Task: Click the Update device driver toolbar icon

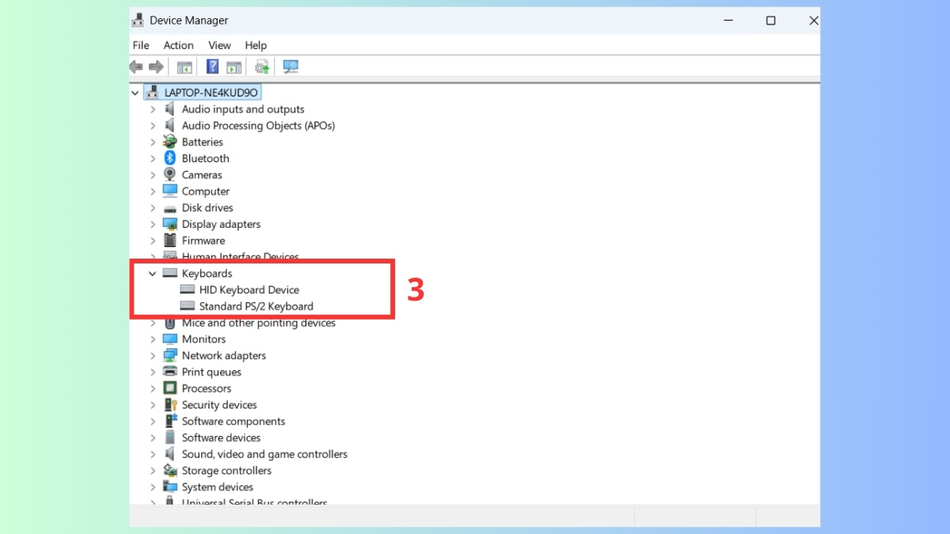Action: click(262, 67)
